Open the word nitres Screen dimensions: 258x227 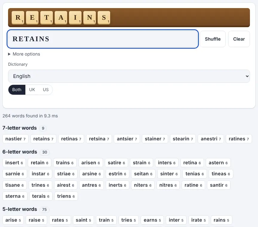click(x=168, y=185)
